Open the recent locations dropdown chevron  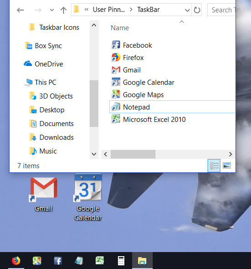tap(52, 10)
